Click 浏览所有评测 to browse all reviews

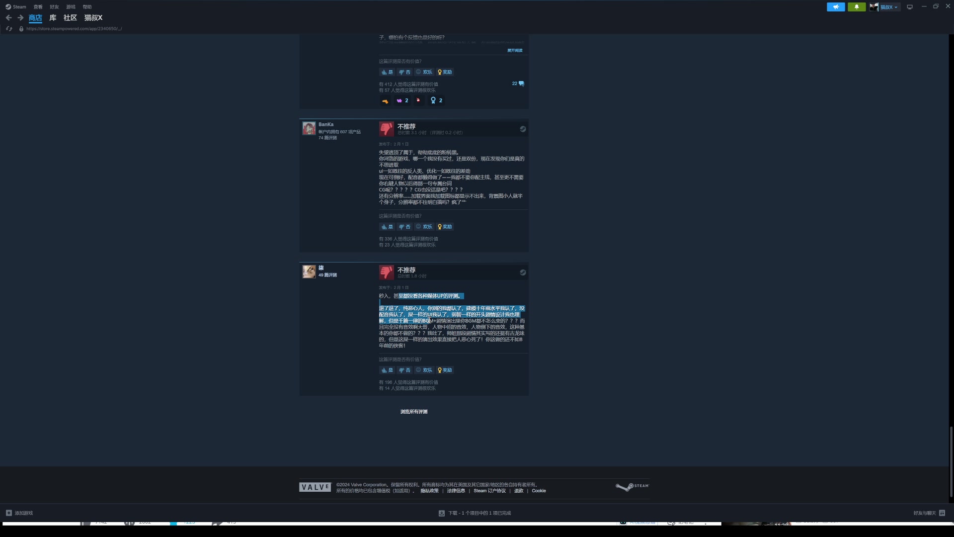click(x=414, y=412)
